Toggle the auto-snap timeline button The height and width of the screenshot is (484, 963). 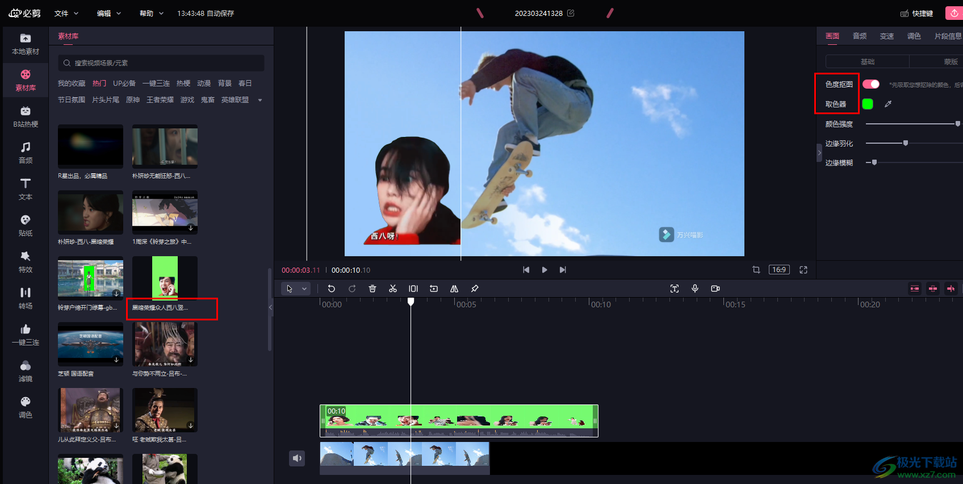(x=933, y=289)
